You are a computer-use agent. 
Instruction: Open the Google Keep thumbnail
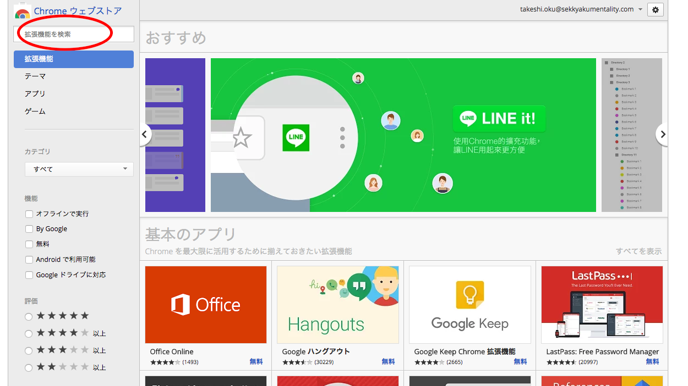[x=470, y=305]
